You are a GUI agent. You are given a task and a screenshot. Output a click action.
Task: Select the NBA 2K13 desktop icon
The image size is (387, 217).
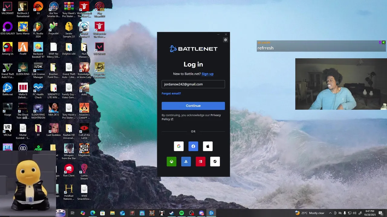54,110
